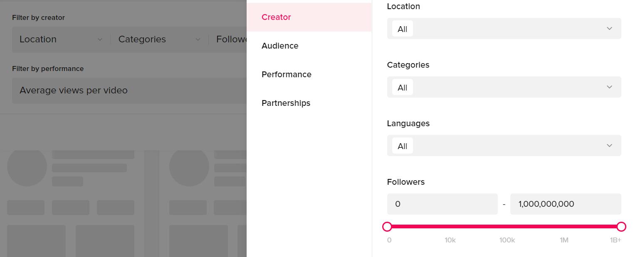This screenshot has width=633, height=257.
Task: Click the "All" chip in Languages field
Action: [x=402, y=146]
